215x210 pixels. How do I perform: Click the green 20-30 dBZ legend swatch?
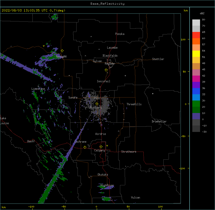pos(196,104)
